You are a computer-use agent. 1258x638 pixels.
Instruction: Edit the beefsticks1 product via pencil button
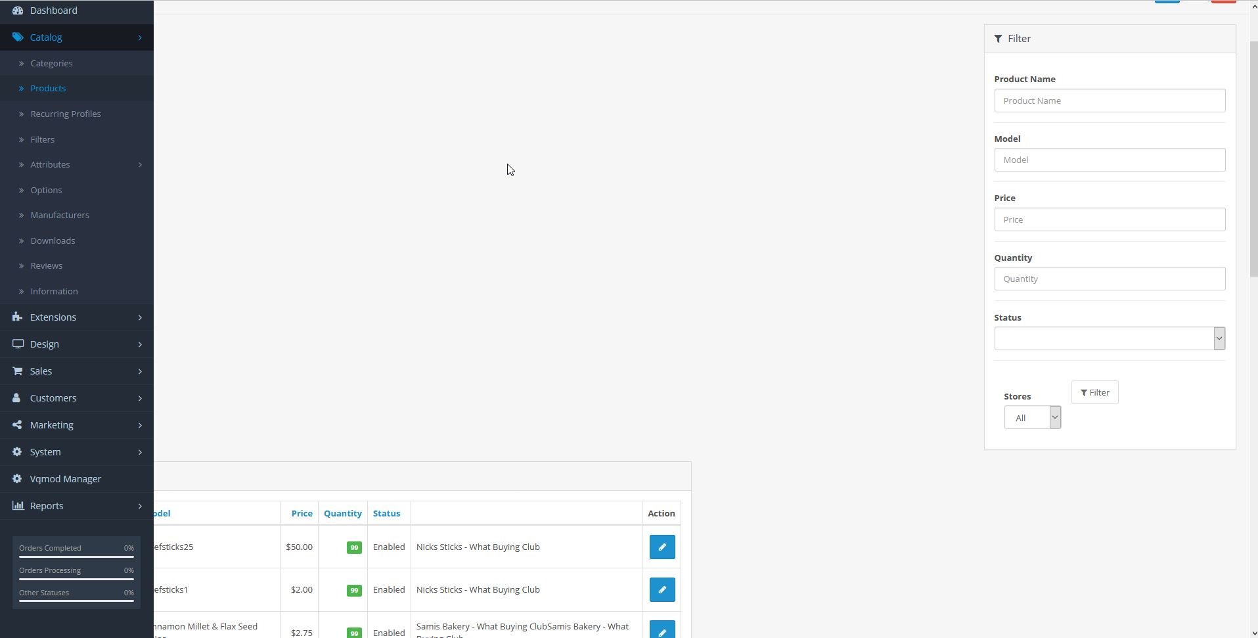point(662,589)
